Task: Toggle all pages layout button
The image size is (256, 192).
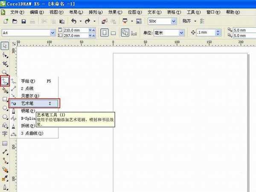Action: point(125,33)
